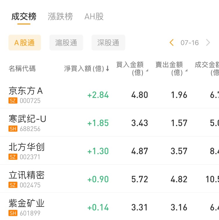219x220 pixels.
Task: Select the A股通 filter
Action: 25,43
